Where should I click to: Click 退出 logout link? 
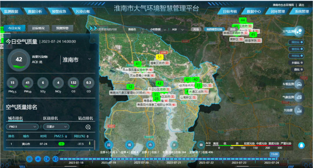pos(301,5)
